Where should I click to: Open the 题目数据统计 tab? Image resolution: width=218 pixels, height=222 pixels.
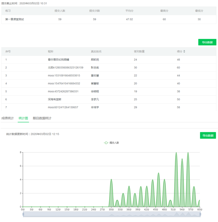point(42,118)
